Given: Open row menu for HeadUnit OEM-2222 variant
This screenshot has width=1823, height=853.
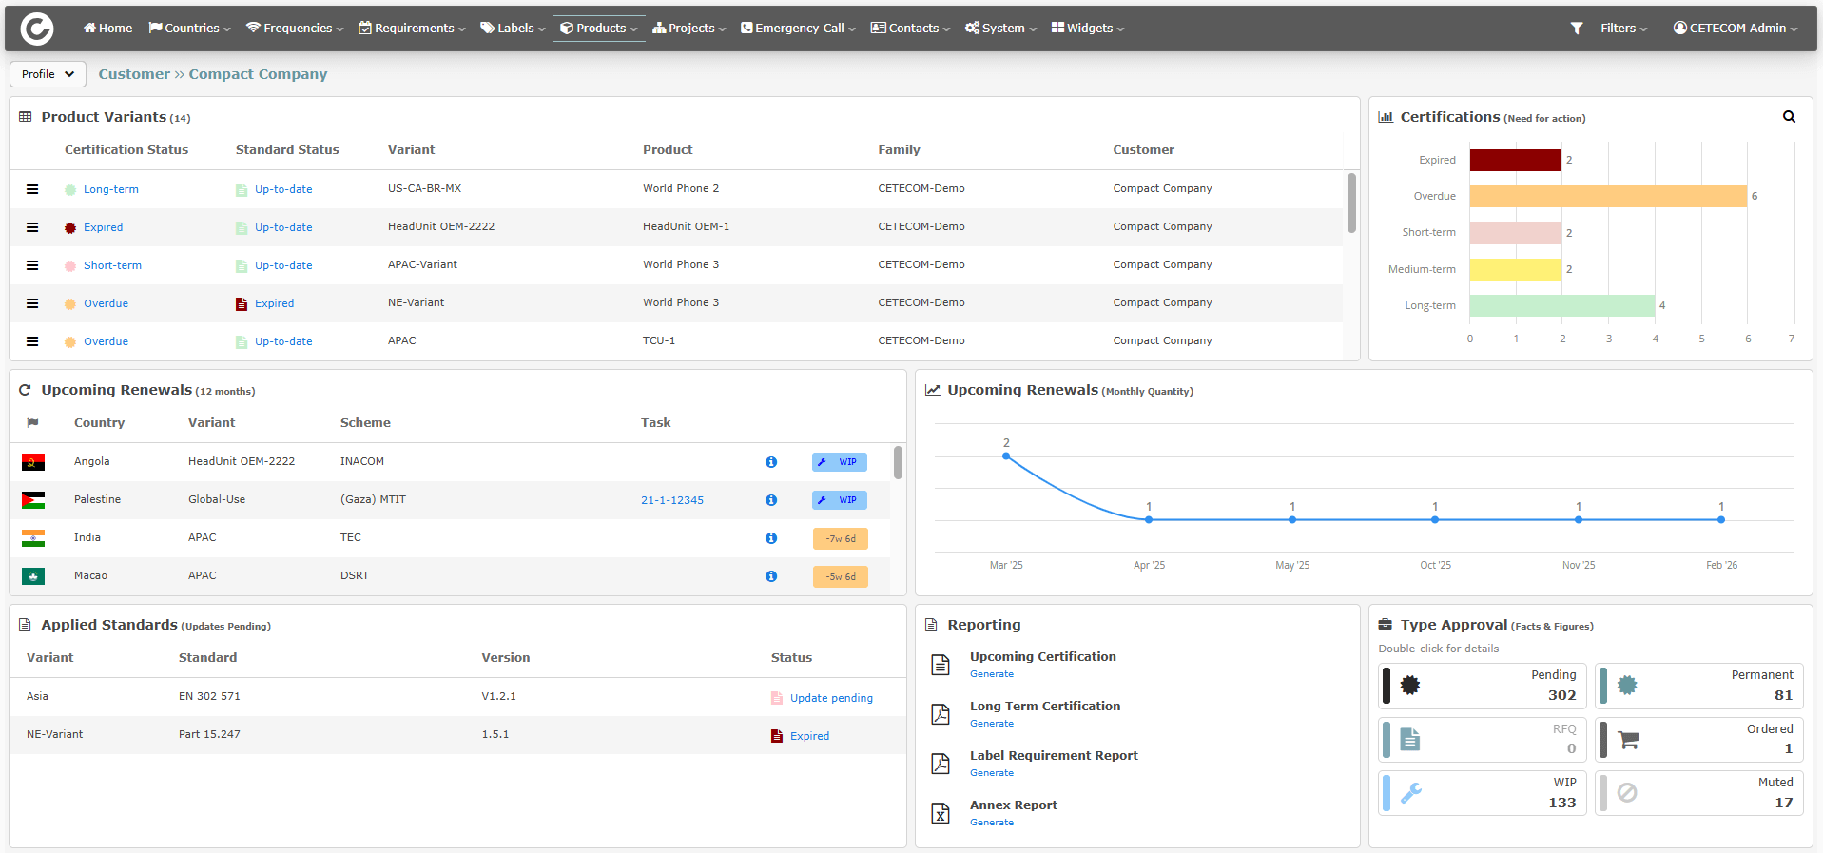Looking at the screenshot, I should pos(32,227).
